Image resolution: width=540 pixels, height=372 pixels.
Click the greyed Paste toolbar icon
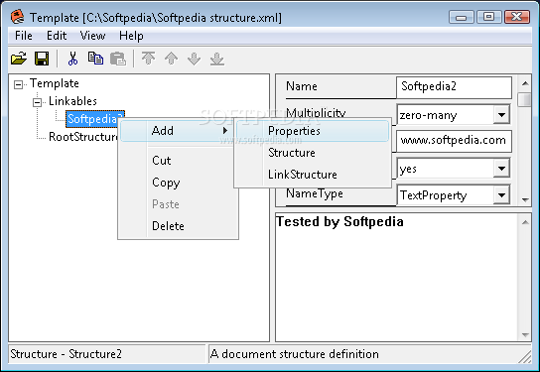(x=118, y=59)
